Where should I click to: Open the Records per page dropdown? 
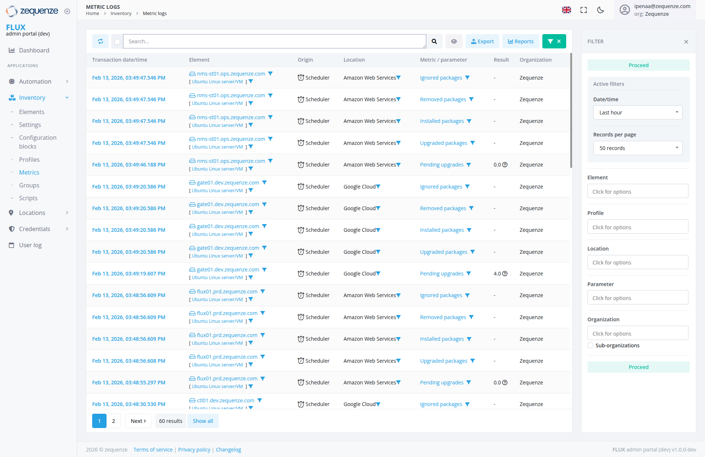pyautogui.click(x=638, y=148)
